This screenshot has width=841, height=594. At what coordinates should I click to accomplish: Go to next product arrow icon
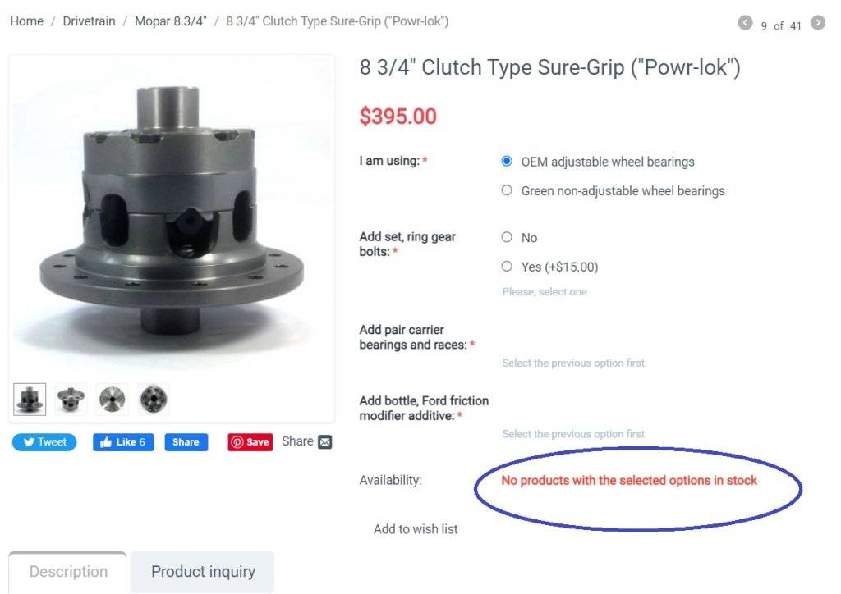tap(817, 23)
